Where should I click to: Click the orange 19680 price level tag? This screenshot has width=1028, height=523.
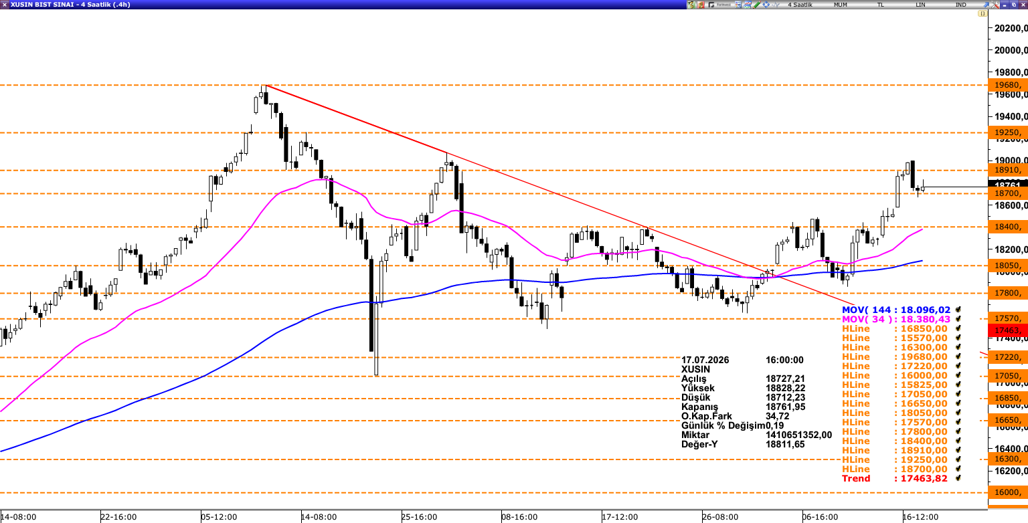tap(1008, 85)
